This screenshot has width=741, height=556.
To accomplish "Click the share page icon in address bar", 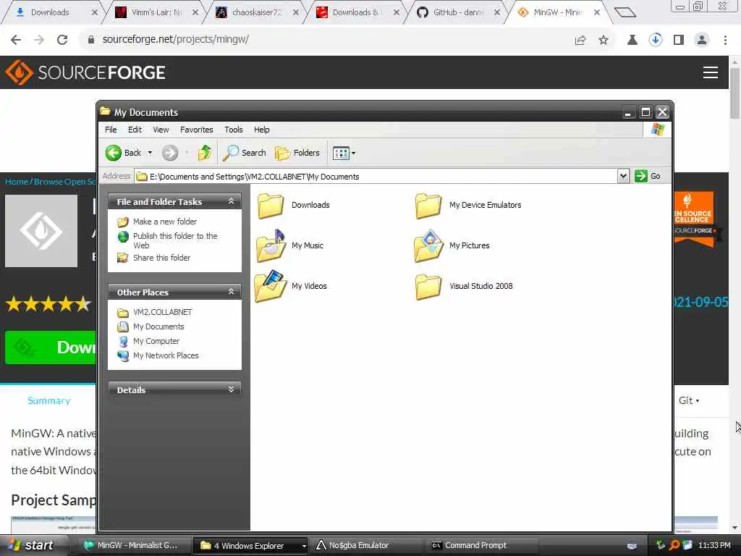I will point(580,41).
